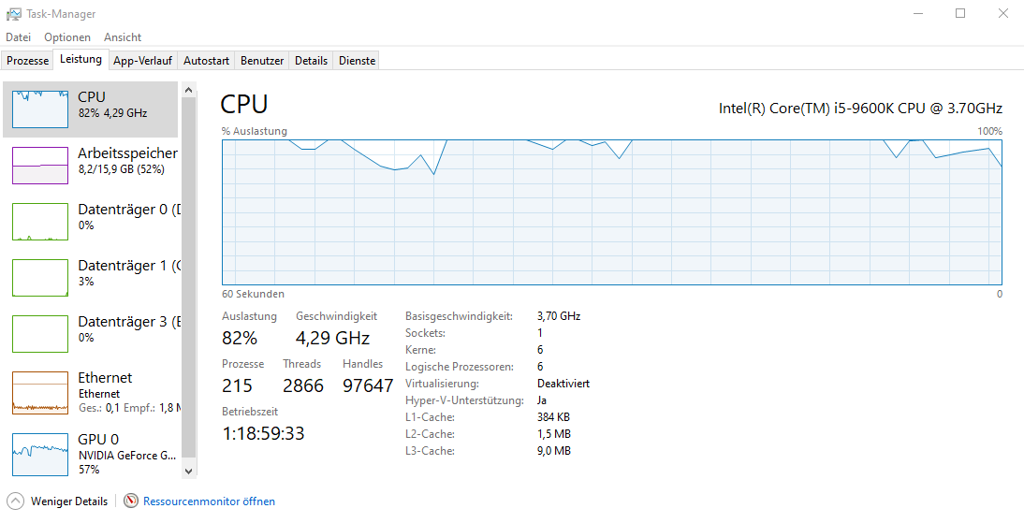Open the Ansicht menu
This screenshot has width=1024, height=523.
(123, 37)
